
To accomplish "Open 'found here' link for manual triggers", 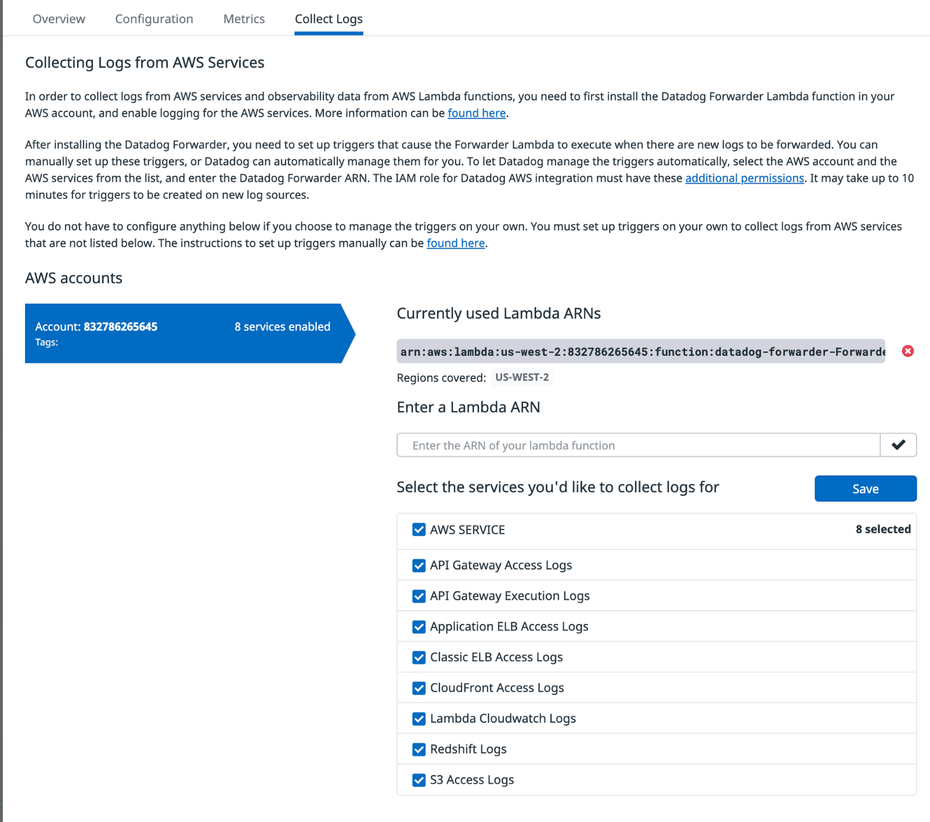I will pyautogui.click(x=456, y=243).
